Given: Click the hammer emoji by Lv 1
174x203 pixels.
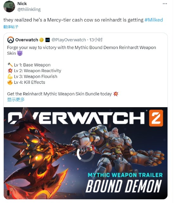Looking at the screenshot, I should [x=10, y=65].
